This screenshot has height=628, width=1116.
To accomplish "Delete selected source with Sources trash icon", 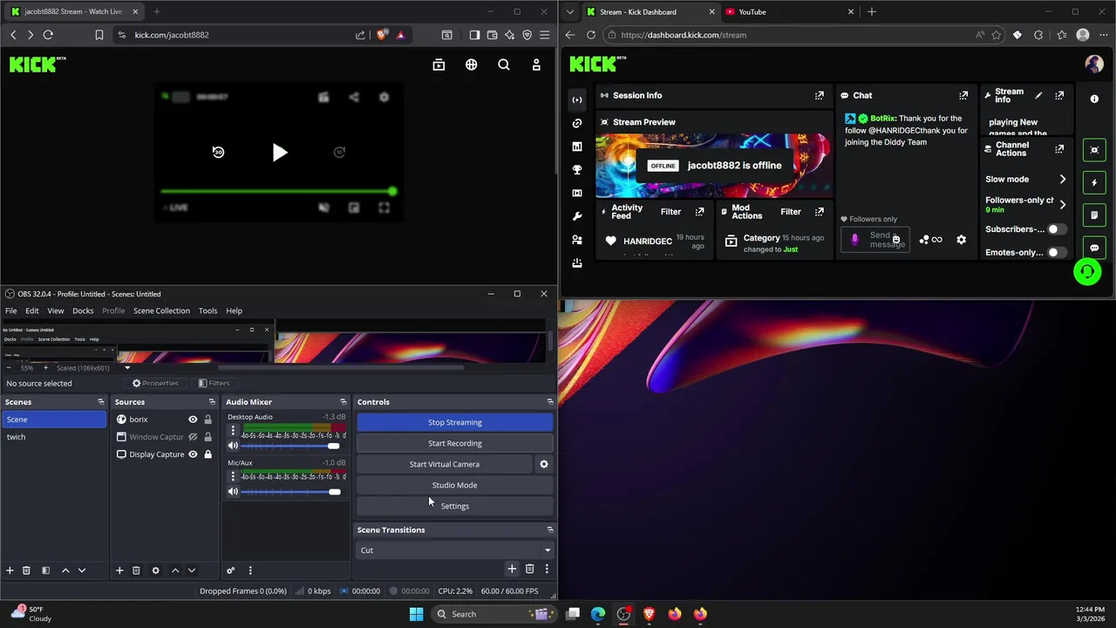I will (136, 570).
